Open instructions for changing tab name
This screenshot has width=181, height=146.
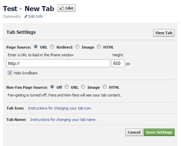click(63, 120)
